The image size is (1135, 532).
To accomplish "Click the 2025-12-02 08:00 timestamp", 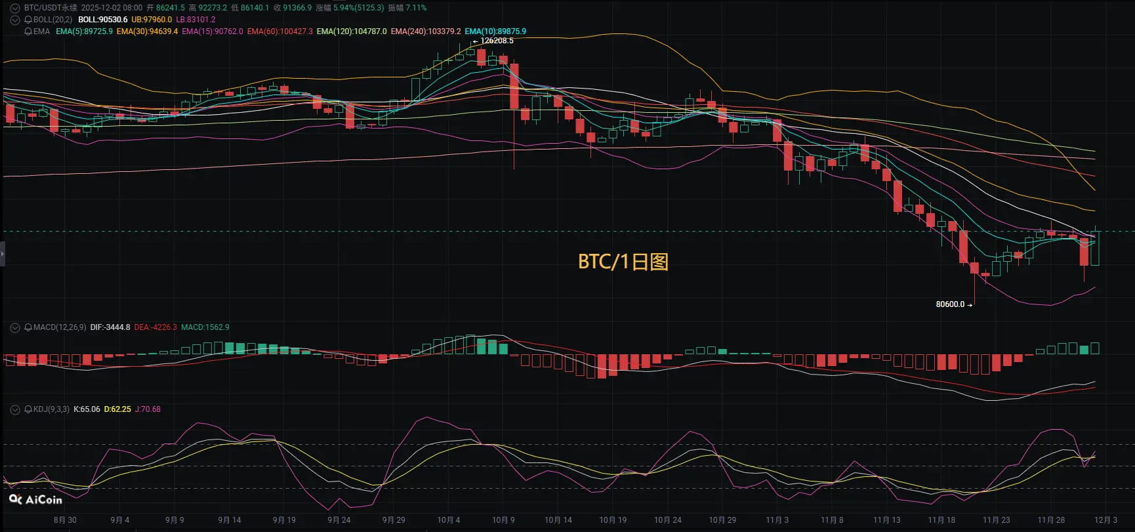I will pyautogui.click(x=112, y=8).
